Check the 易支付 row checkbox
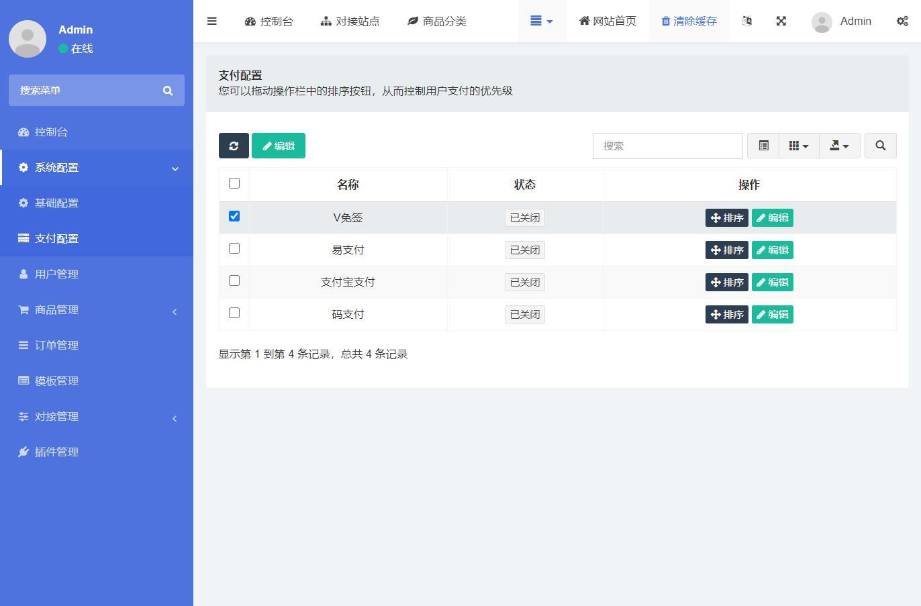The image size is (921, 606). (x=234, y=248)
